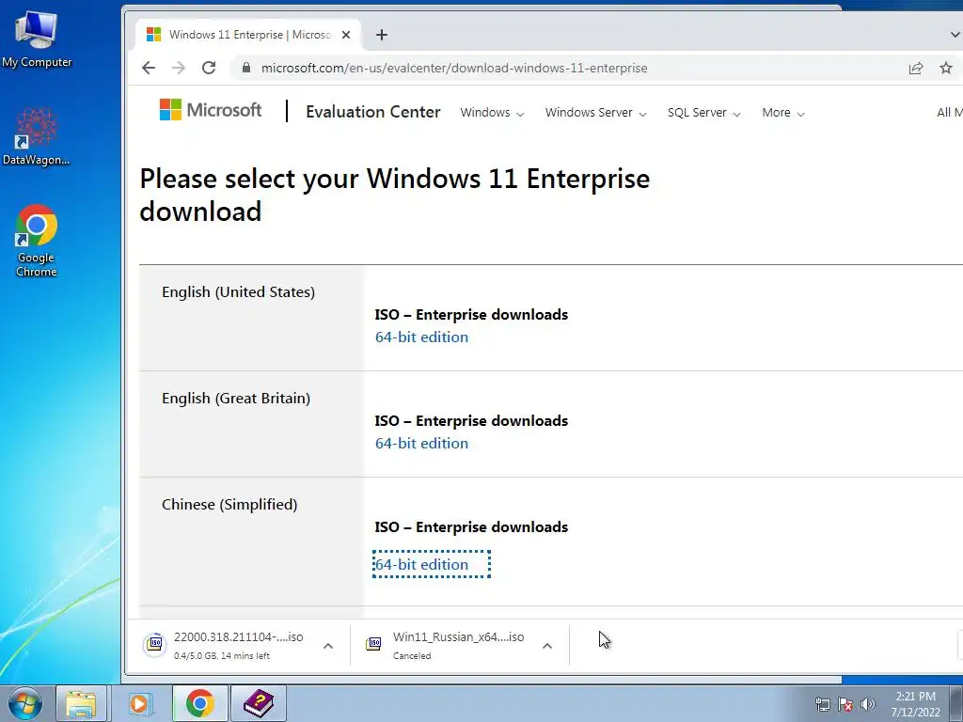Image resolution: width=963 pixels, height=722 pixels.
Task: Download Chinese (Simplified) 64-bit edition
Action: [x=421, y=564]
